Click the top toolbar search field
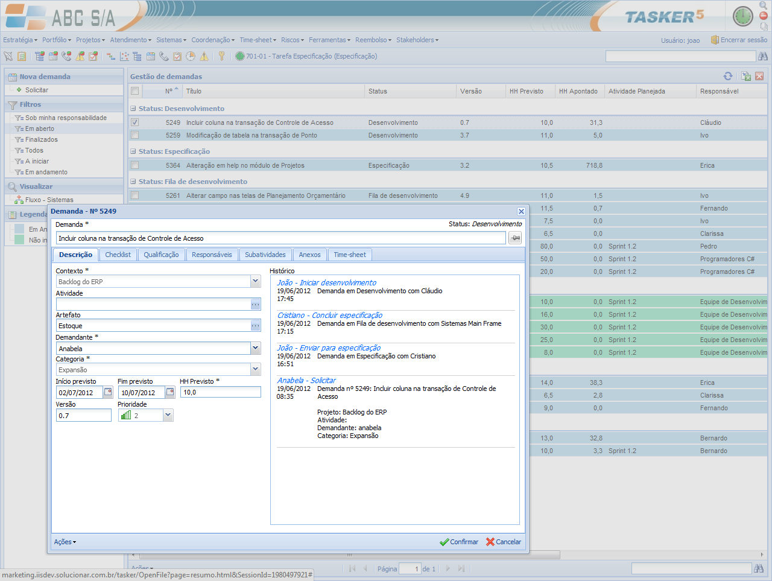 [680, 56]
